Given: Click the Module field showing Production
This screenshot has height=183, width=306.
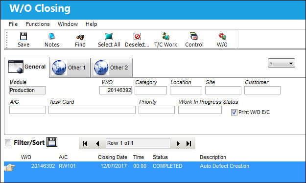Looking at the screenshot, I should tap(27, 90).
